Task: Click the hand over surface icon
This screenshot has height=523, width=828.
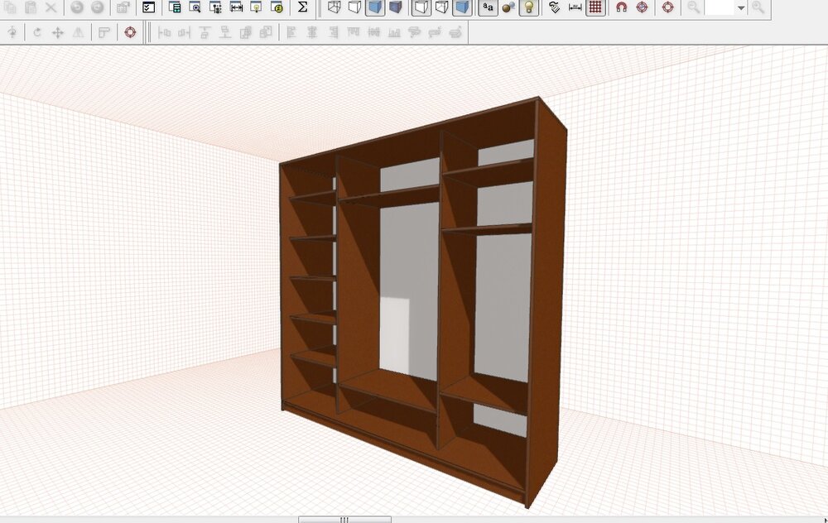Action: (x=555, y=7)
